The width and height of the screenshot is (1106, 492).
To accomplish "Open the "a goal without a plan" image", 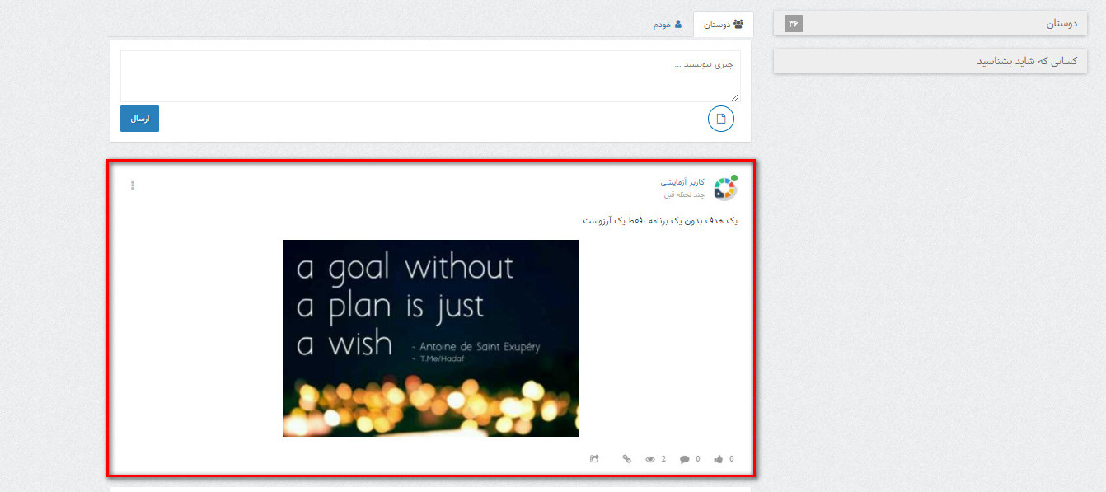I will [430, 338].
